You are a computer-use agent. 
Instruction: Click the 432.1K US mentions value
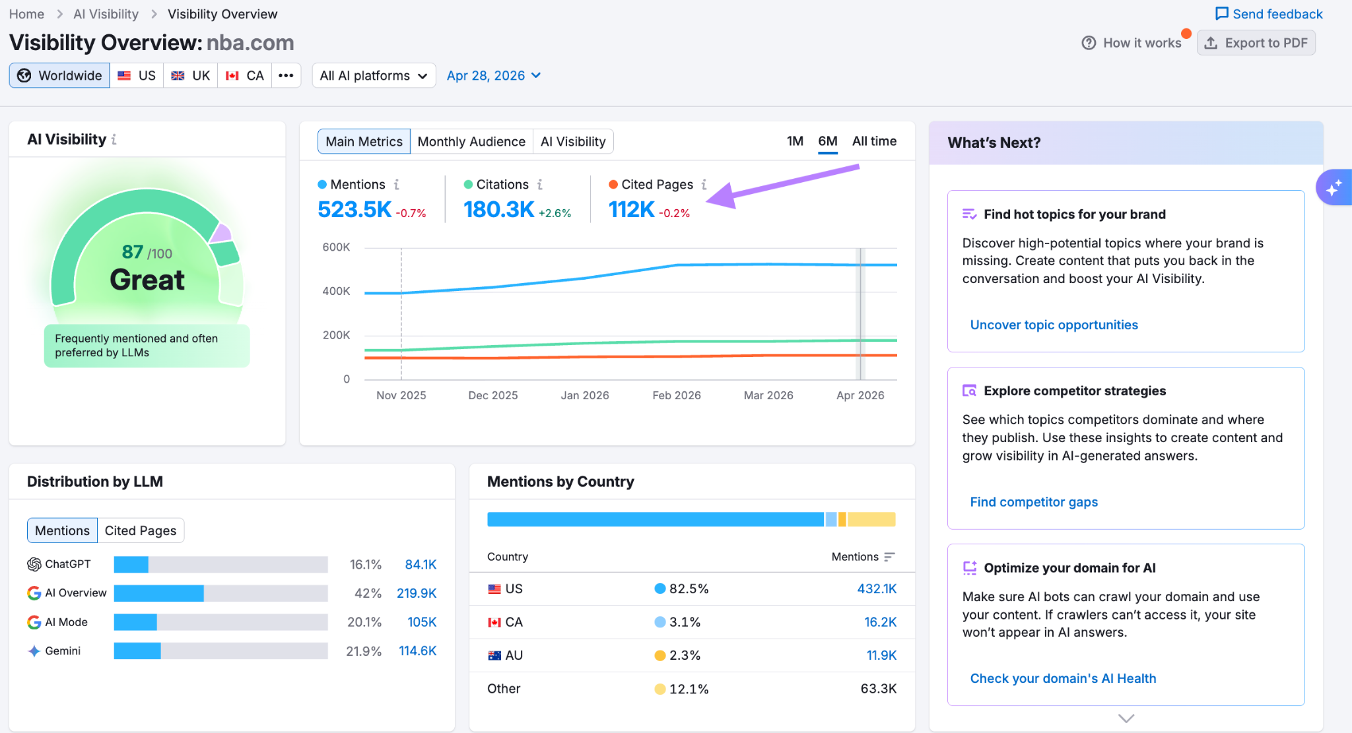pyautogui.click(x=877, y=589)
